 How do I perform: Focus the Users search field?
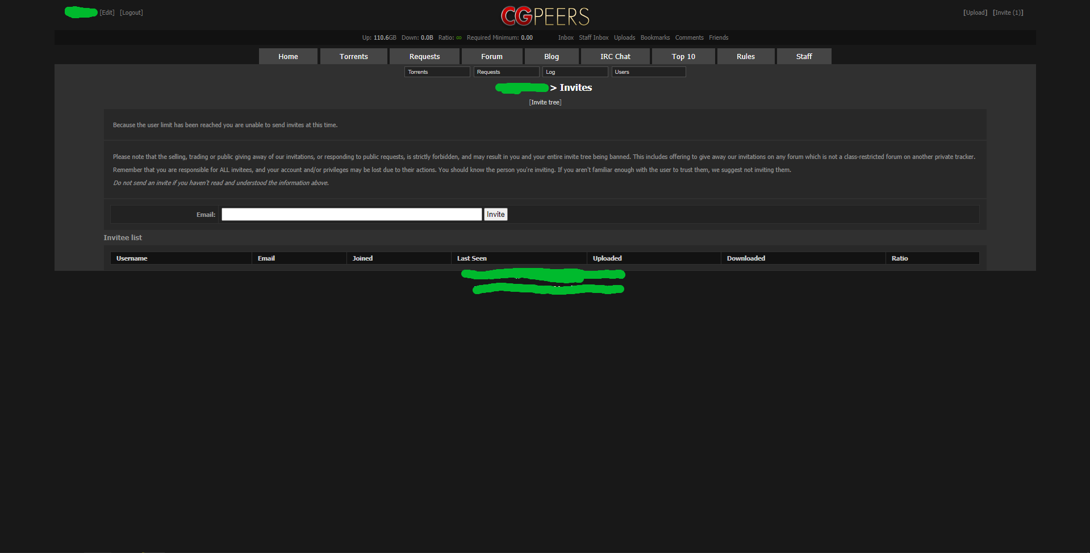point(649,72)
